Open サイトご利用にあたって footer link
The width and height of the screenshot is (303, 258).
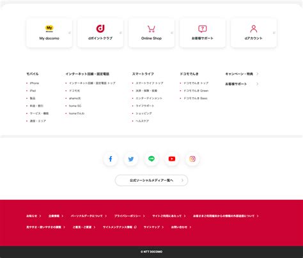167,216
